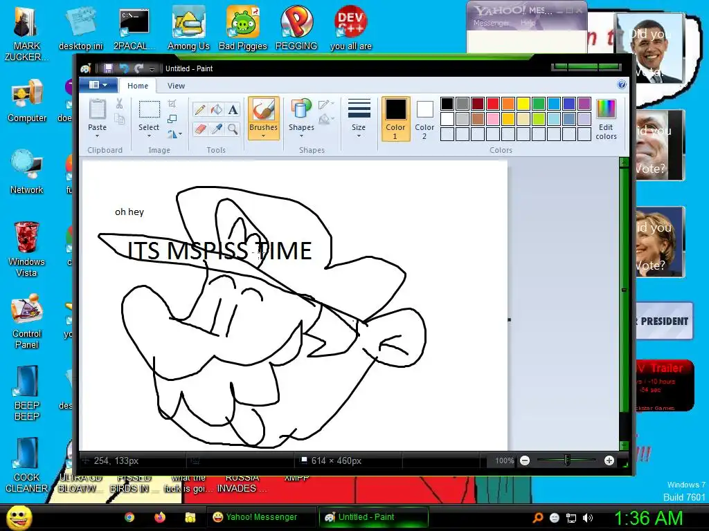
Task: Click the Paste clipboard icon
Action: tap(97, 110)
